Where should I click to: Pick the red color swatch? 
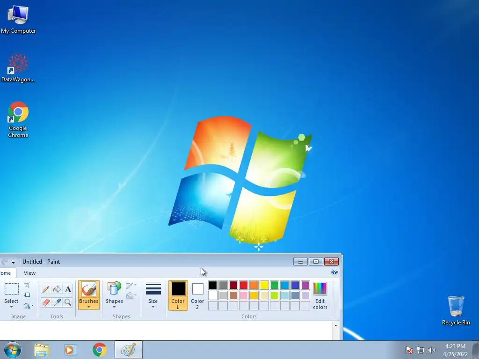(x=244, y=285)
